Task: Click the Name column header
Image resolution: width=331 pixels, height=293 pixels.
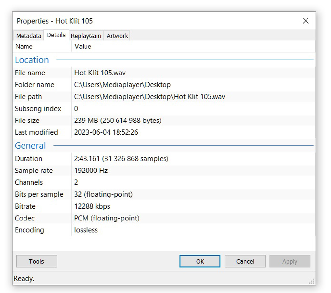Action: tap(24, 46)
